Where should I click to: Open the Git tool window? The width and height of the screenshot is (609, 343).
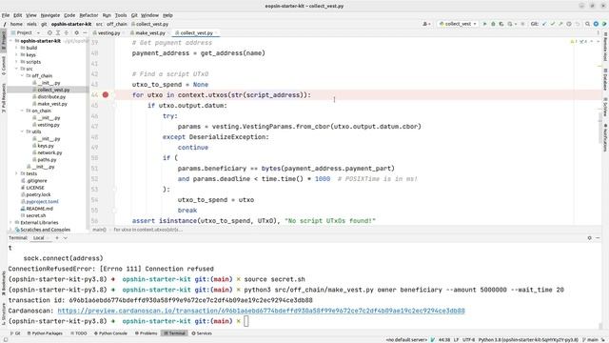15,333
